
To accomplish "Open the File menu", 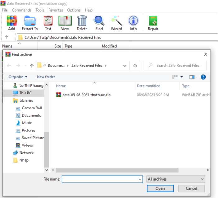I will click(5, 10).
